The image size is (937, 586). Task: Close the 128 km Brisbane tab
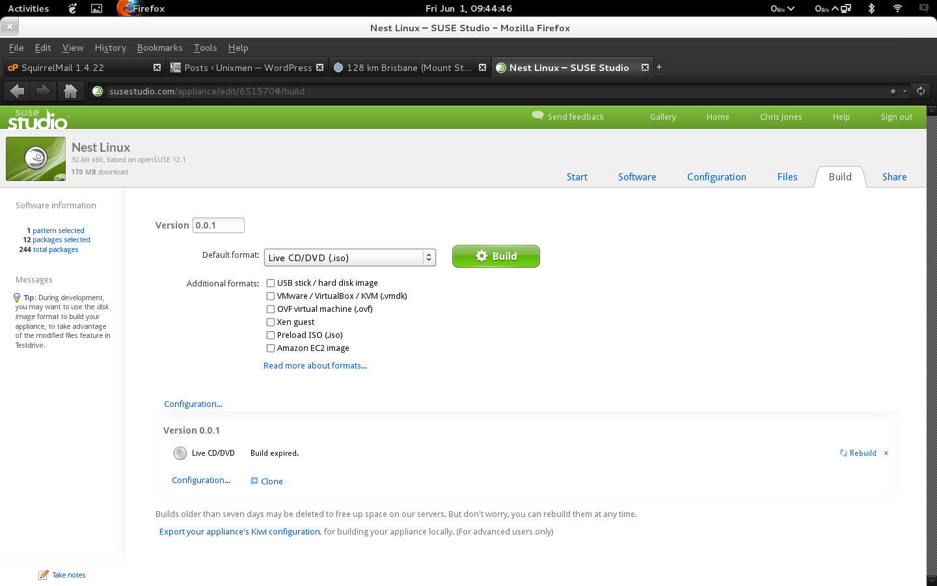(x=482, y=67)
